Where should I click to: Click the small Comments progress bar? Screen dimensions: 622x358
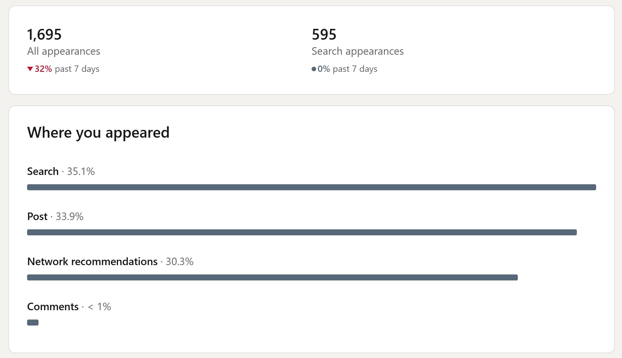point(33,323)
